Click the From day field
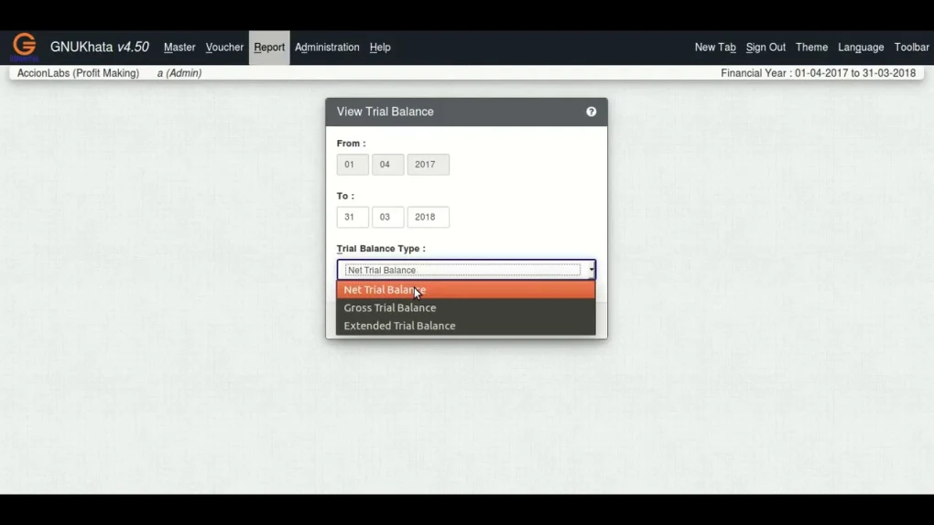Screen dimensions: 934x525 click(352, 165)
